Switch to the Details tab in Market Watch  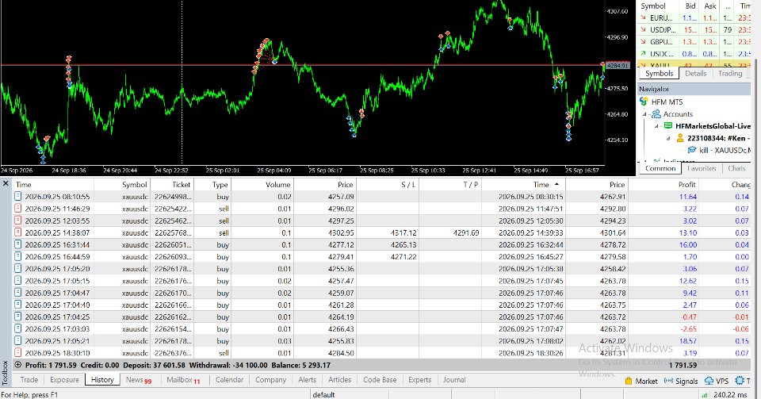pyautogui.click(x=695, y=73)
